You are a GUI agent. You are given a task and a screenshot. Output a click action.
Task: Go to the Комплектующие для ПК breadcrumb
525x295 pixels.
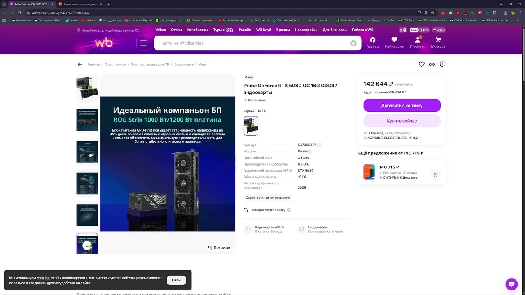pos(150,64)
